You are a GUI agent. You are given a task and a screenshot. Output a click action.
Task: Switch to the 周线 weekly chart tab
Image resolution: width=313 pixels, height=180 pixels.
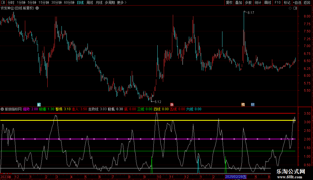coord(90,3)
